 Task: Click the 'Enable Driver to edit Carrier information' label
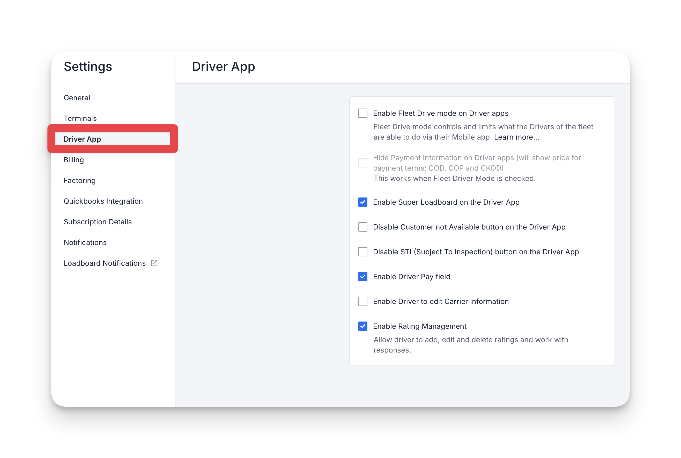click(441, 301)
